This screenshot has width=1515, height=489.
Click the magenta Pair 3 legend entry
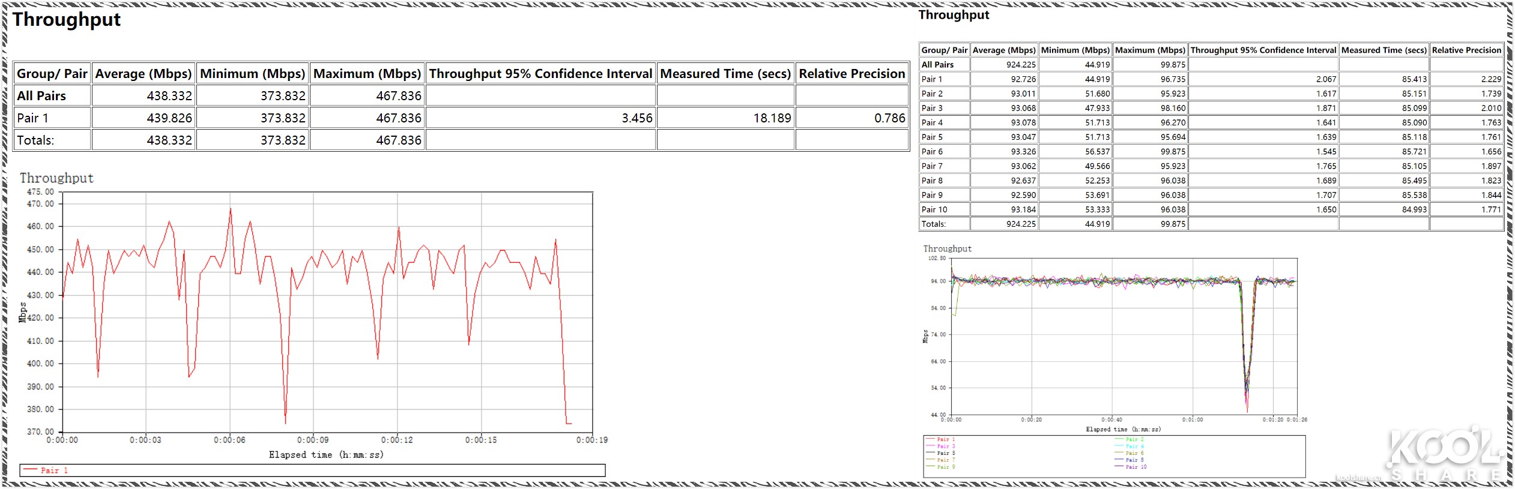(945, 446)
